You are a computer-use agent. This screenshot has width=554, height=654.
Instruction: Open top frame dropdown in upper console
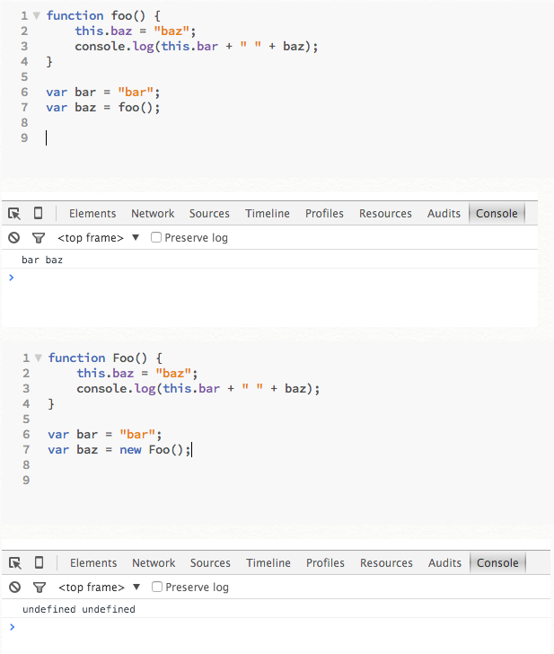tap(99, 238)
